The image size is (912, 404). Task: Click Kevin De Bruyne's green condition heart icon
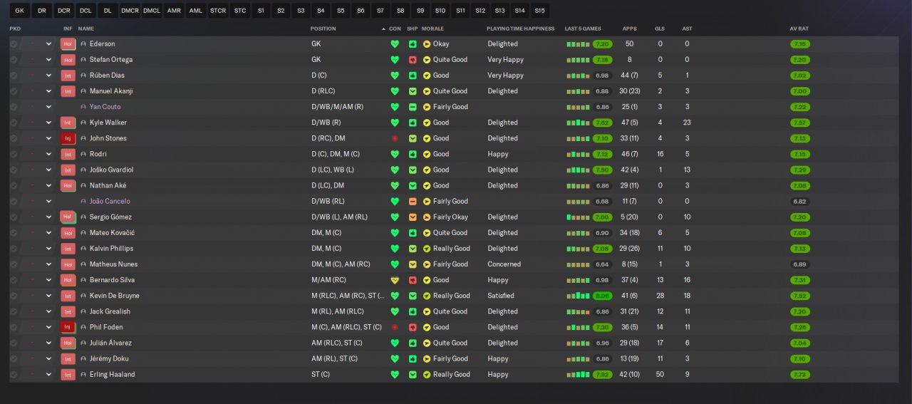click(395, 296)
